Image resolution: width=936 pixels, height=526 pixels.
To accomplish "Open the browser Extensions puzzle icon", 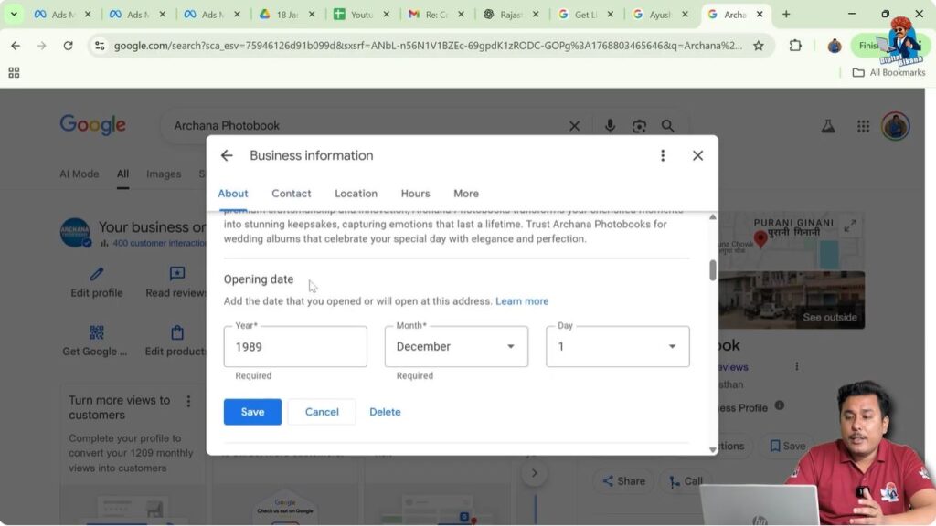I will click(794, 43).
